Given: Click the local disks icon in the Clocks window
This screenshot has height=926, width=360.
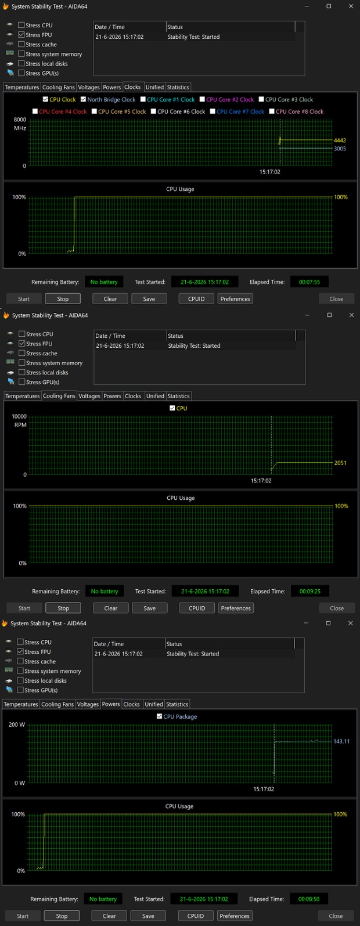Looking at the screenshot, I should click(10, 63).
